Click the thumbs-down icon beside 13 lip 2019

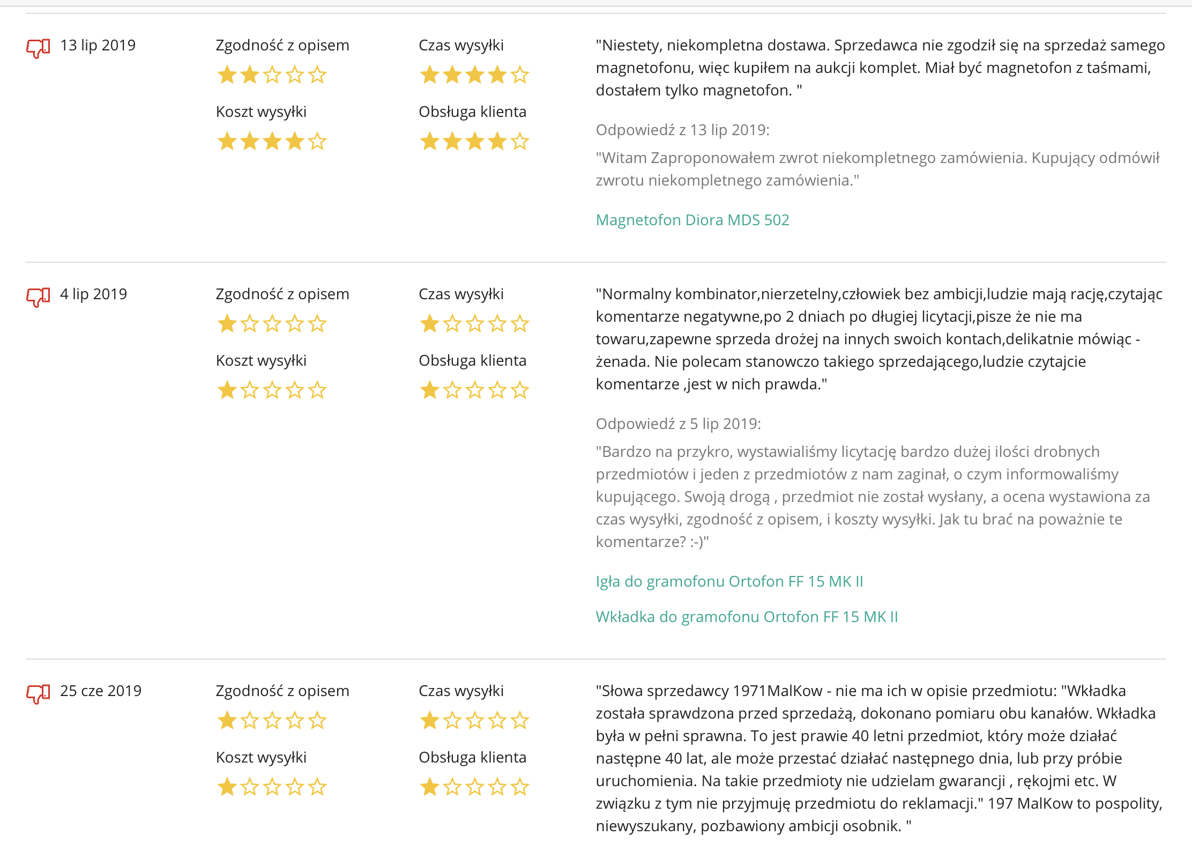pos(38,48)
